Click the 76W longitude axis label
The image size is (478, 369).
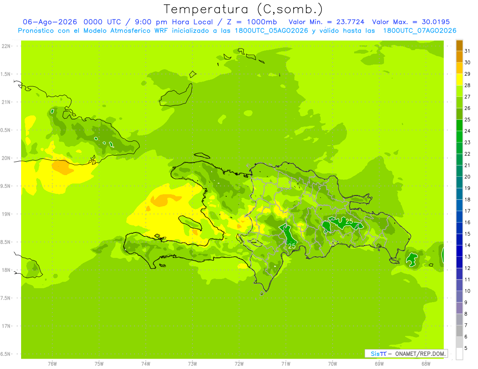(x=52, y=364)
